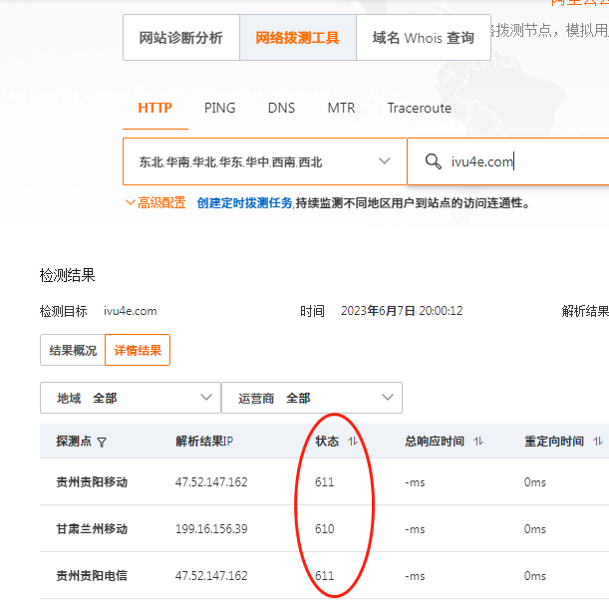This screenshot has width=609, height=602.
Task: Select the PING protocol tab
Action: click(x=219, y=108)
